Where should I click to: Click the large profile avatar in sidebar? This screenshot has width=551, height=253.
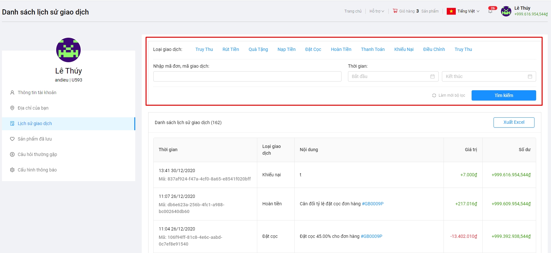(x=68, y=50)
